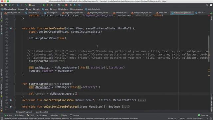Image resolution: width=213 pixels, height=120 pixels.
Task: Click the Attach debugger to process icon
Action: tap(63, 5)
